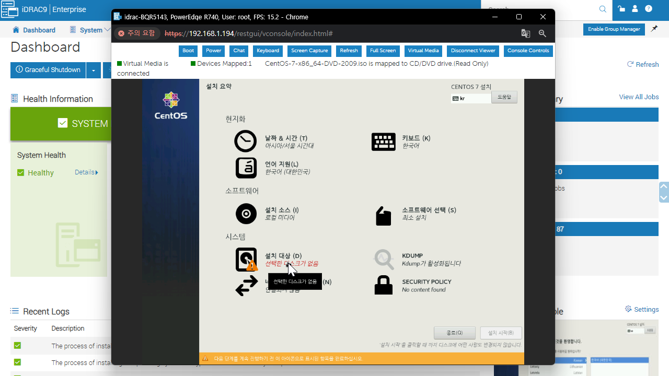The width and height of the screenshot is (669, 376).
Task: Click first Recent Logs severity checkmark
Action: [17, 346]
